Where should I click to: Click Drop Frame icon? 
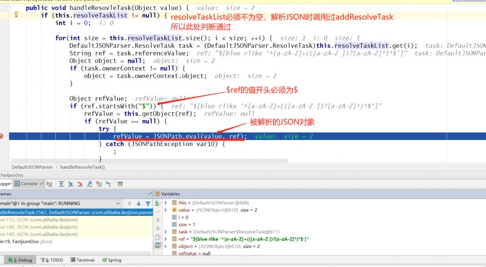[99, 184]
